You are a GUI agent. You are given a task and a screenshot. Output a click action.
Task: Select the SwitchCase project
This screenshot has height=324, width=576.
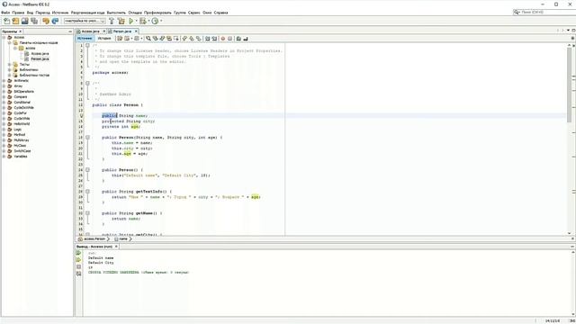pos(22,151)
